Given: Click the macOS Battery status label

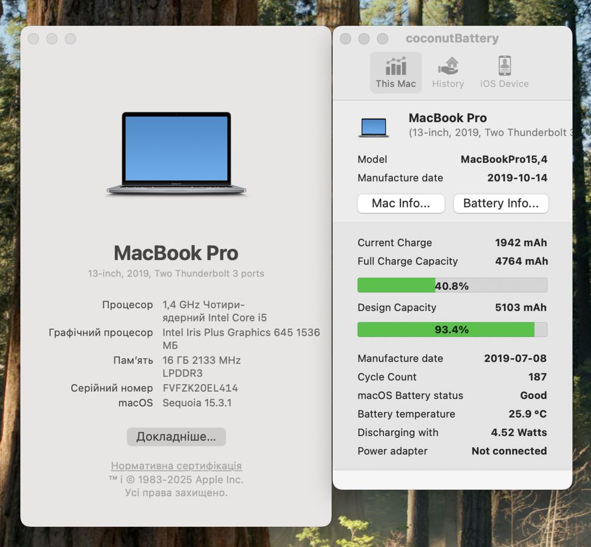Looking at the screenshot, I should coord(411,395).
